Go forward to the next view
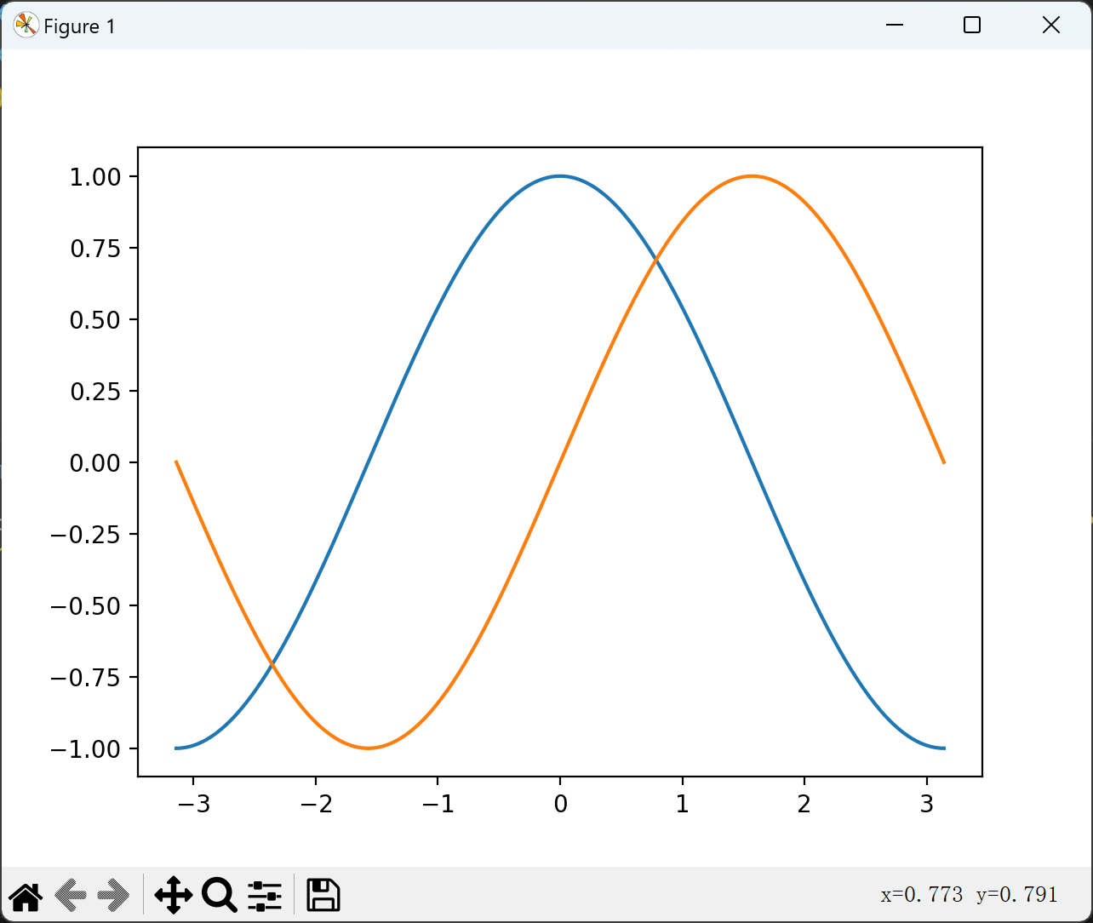The image size is (1093, 923). coord(113,895)
